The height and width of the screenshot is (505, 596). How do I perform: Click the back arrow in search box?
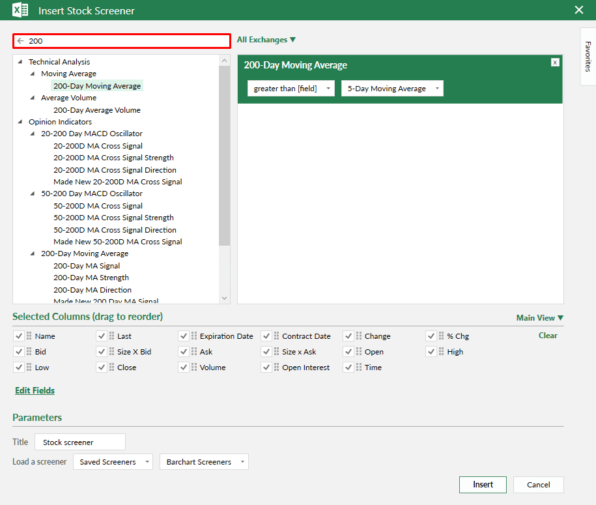20,41
